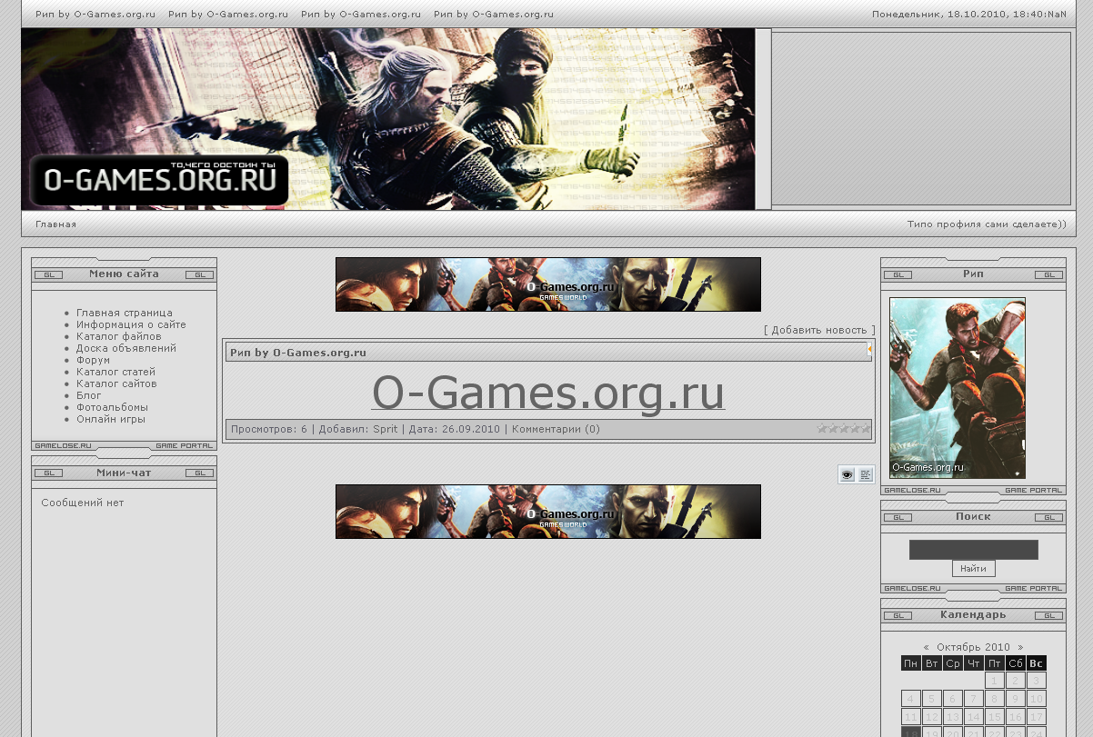The height and width of the screenshot is (737, 1093).
Task: Click the Сообщений нет mini-chat message
Action: (83, 503)
